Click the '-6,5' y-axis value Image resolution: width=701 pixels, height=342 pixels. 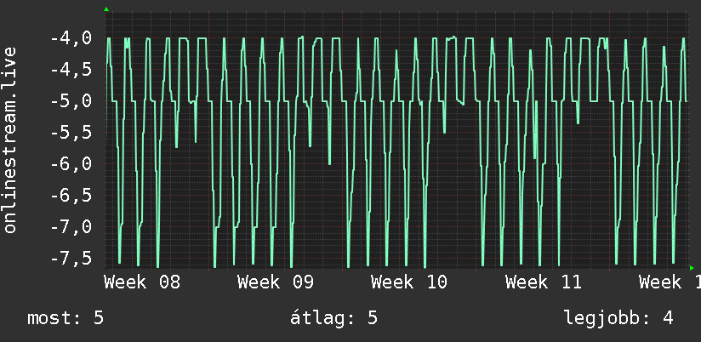[x=71, y=196]
